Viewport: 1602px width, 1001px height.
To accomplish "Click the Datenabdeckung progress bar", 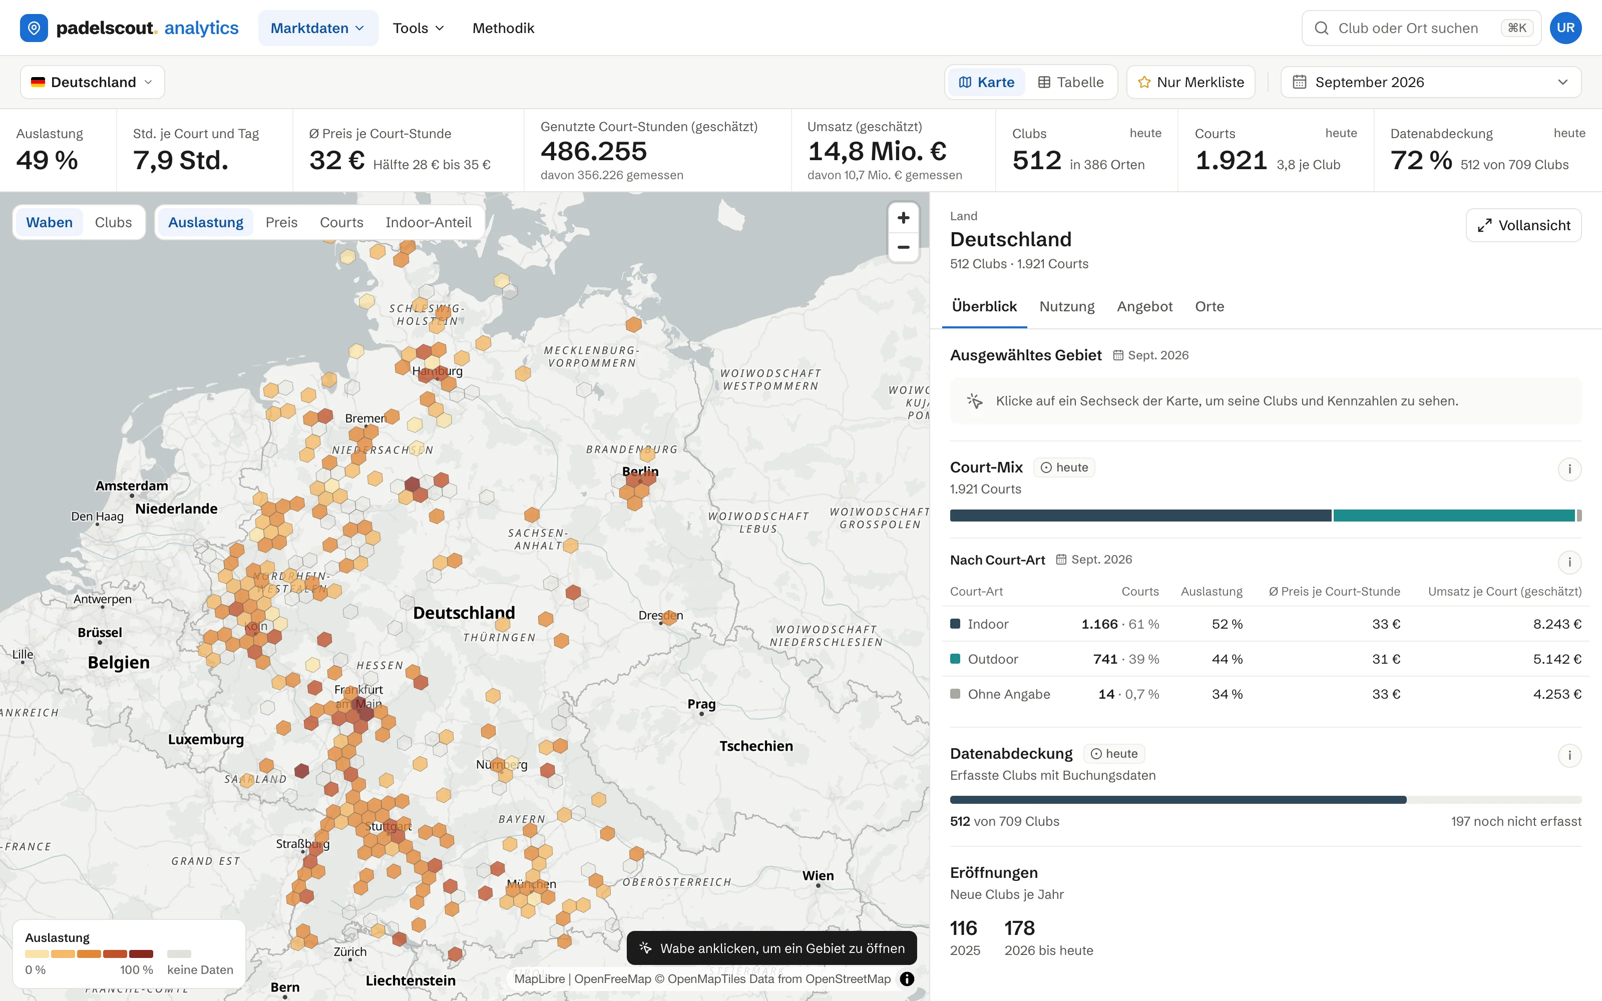I will (1266, 800).
